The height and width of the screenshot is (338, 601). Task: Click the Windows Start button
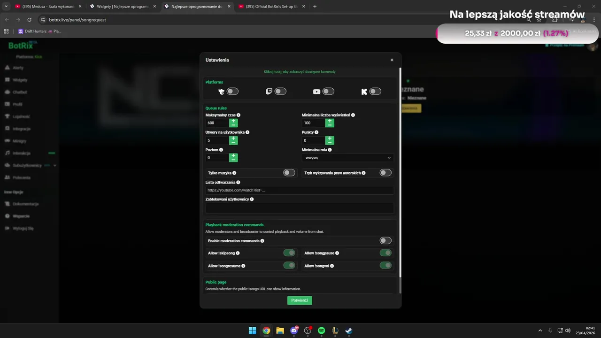coord(252,330)
